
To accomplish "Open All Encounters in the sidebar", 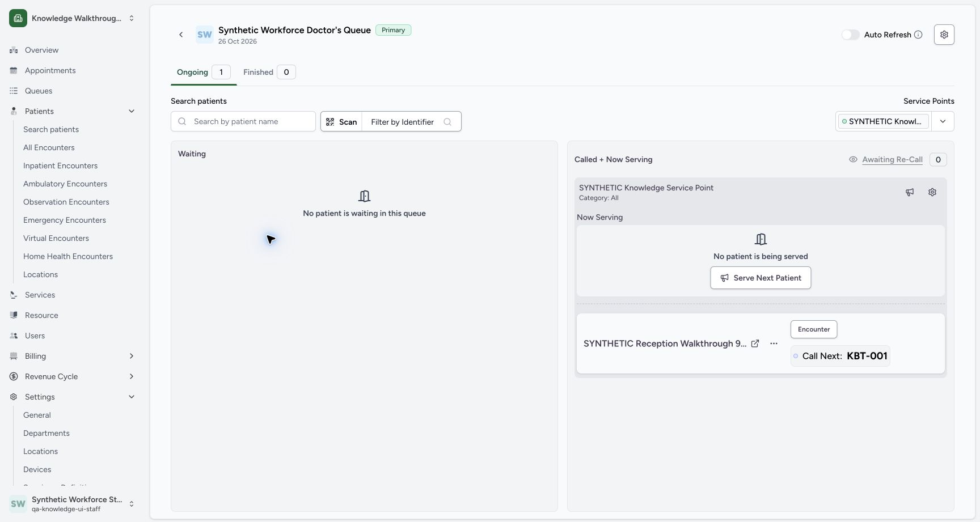I will [49, 147].
